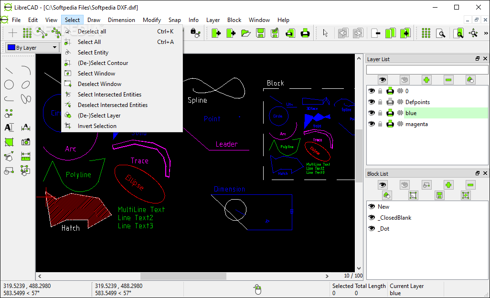Image resolution: width=490 pixels, height=298 pixels.
Task: Toggle visibility of New block
Action: coord(371,206)
